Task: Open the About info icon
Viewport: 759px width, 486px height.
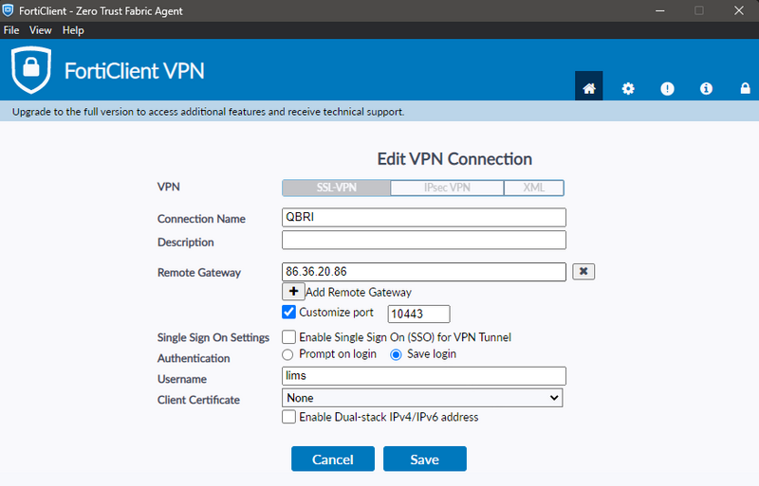Action: coord(706,88)
